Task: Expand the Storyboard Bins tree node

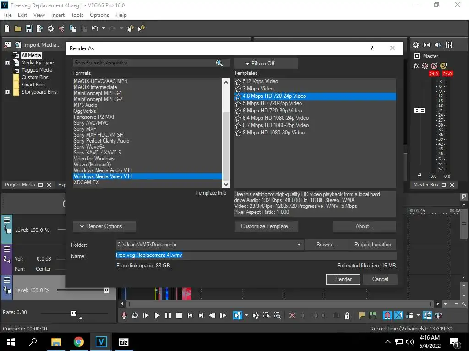Action: coord(7,92)
